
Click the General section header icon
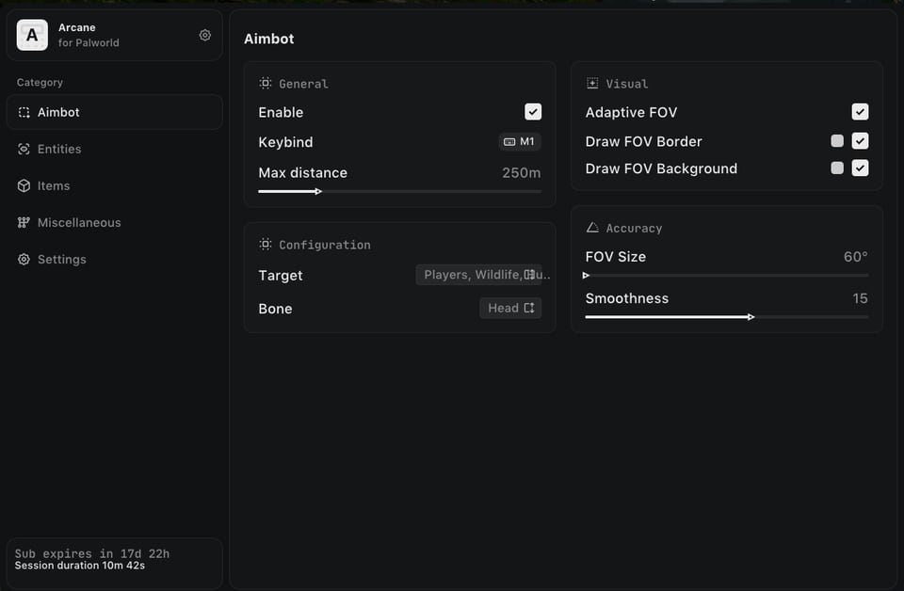266,84
